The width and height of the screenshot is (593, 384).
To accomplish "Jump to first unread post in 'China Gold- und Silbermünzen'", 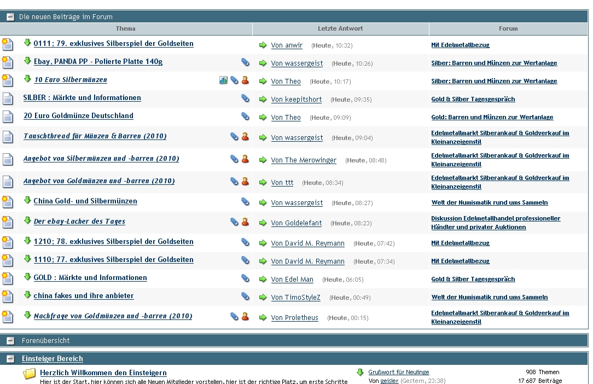I will (27, 200).
